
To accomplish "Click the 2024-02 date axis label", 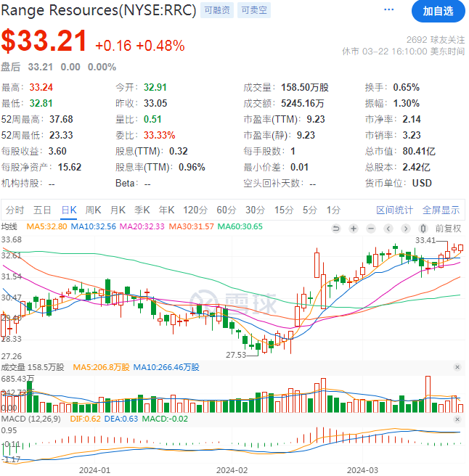I will pyautogui.click(x=232, y=470).
